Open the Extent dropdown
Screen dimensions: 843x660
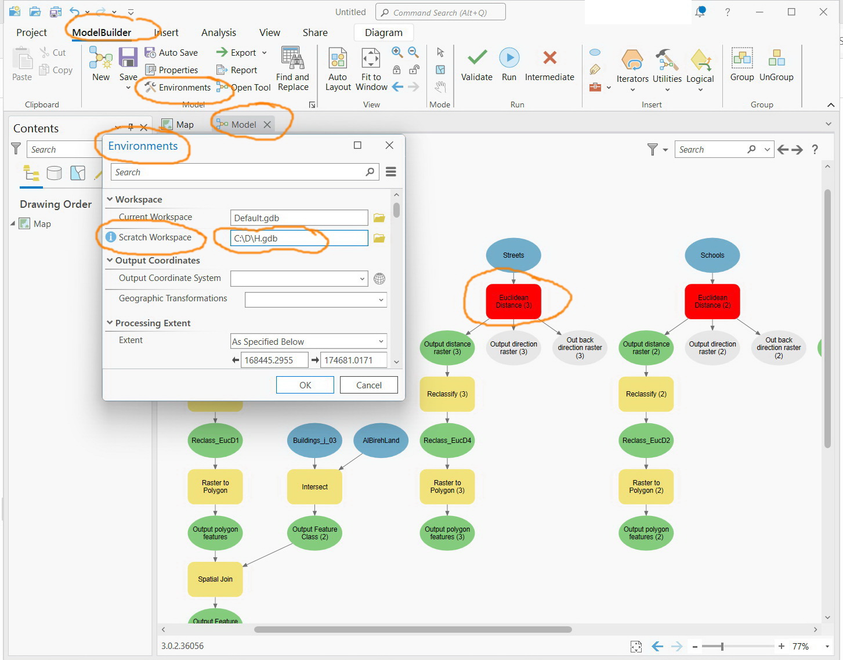[309, 341]
